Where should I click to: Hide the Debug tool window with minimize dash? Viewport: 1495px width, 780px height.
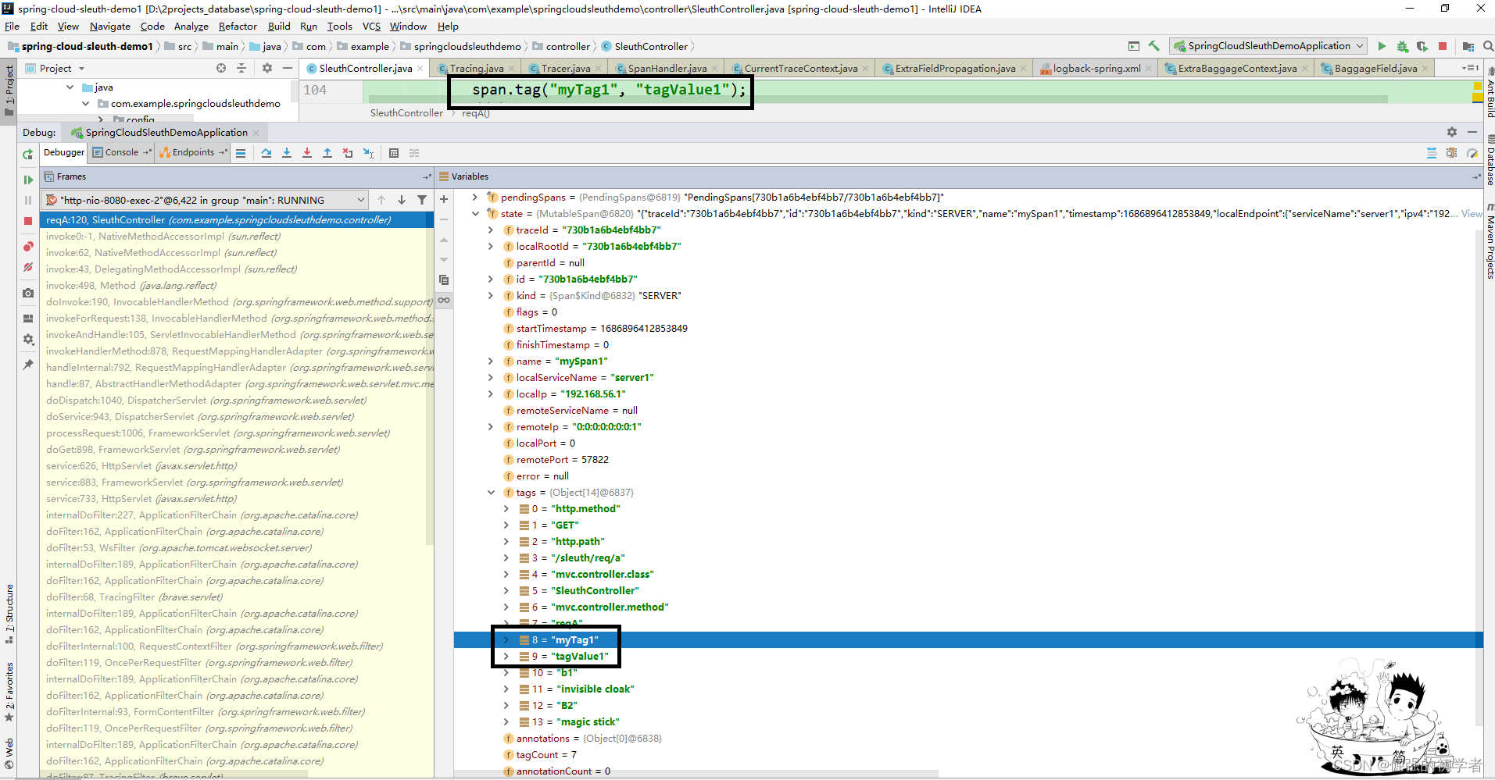click(x=1472, y=132)
